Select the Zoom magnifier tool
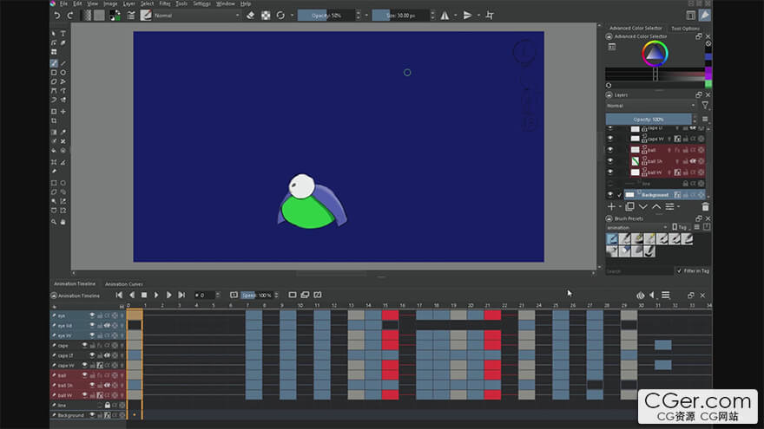764x429 pixels. tap(54, 222)
